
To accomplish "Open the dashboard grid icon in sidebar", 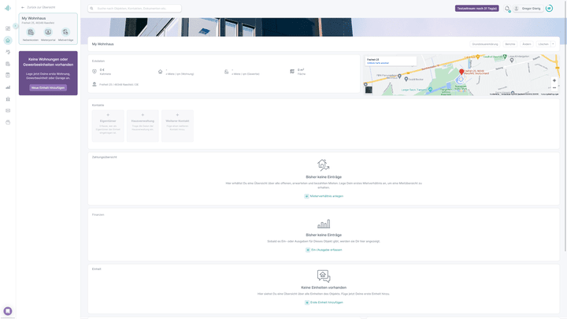I will tap(8, 28).
